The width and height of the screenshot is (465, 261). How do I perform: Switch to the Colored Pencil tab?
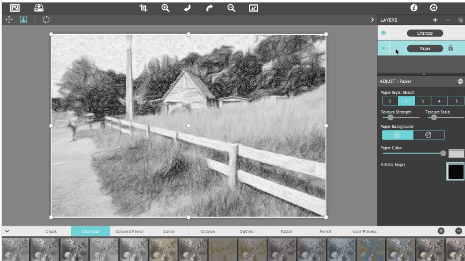(129, 231)
